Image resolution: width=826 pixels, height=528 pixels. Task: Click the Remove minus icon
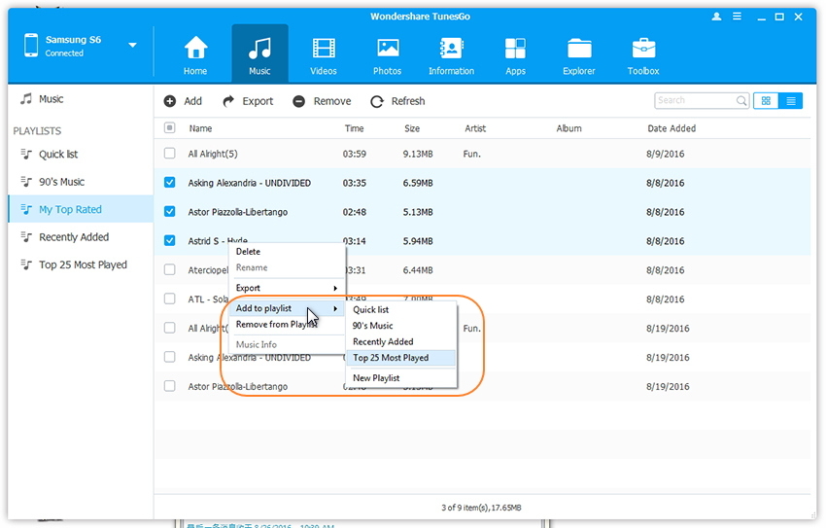click(298, 101)
